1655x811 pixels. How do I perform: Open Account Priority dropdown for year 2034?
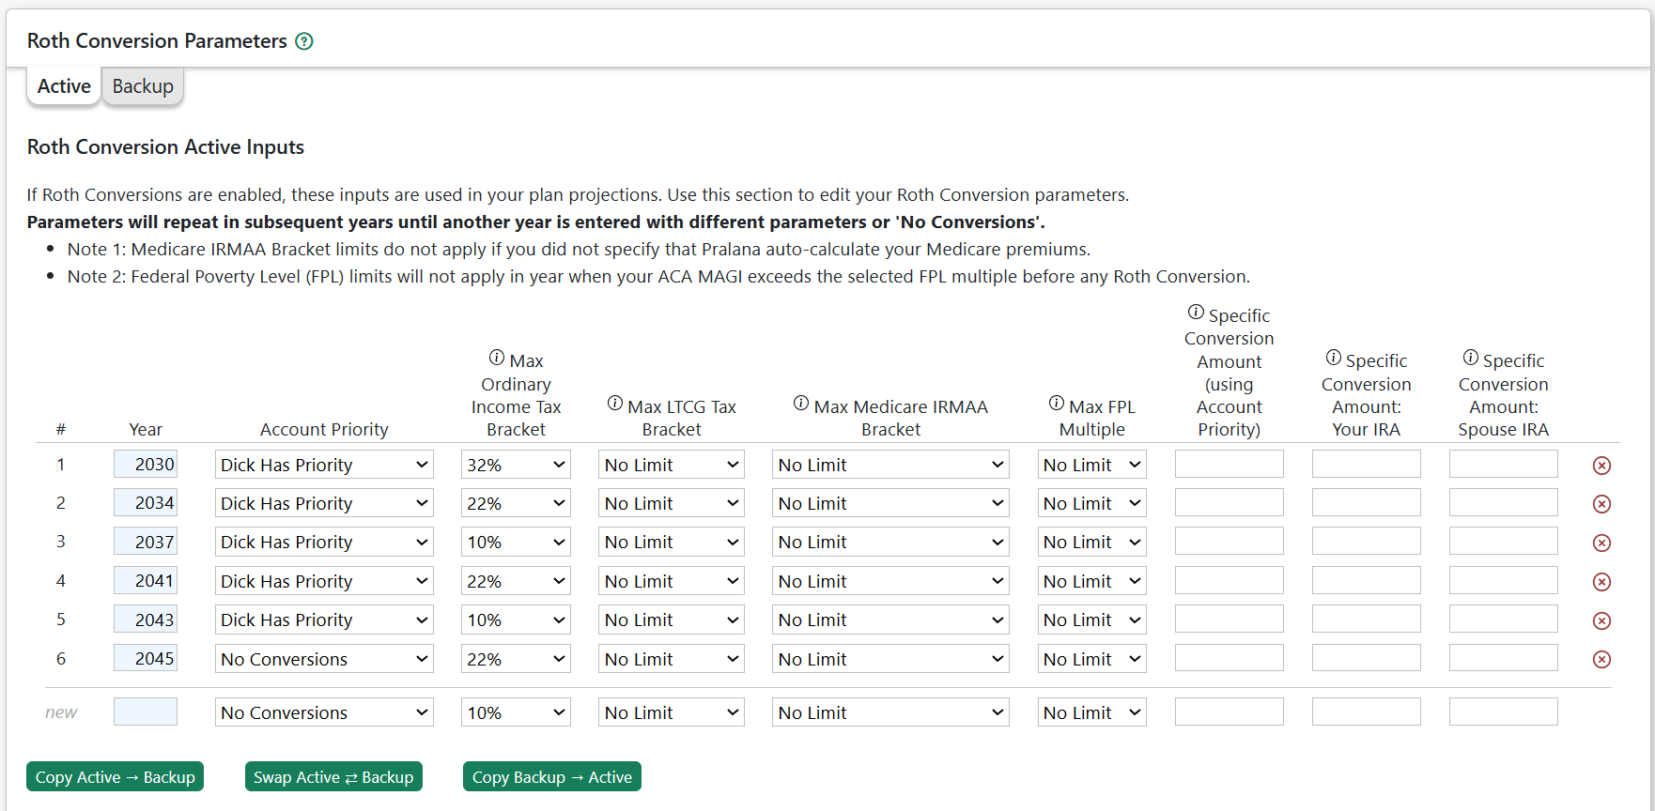tap(324, 504)
